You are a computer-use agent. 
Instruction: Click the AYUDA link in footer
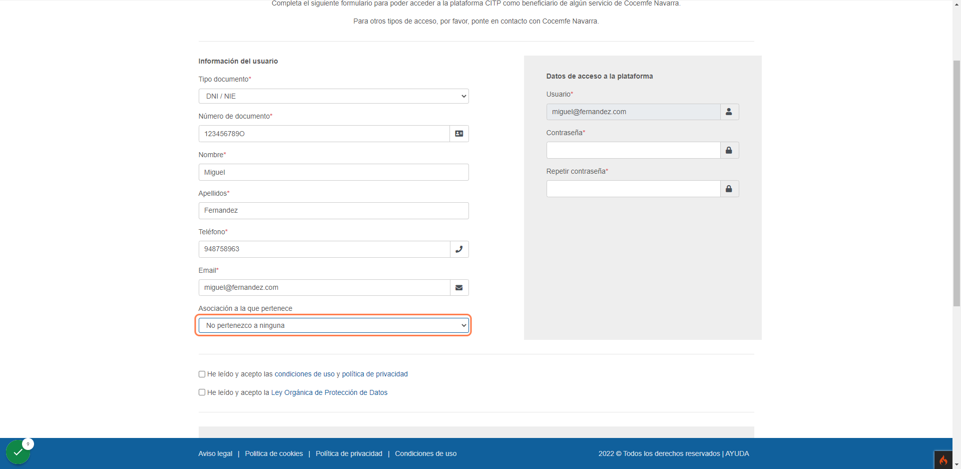click(x=737, y=453)
